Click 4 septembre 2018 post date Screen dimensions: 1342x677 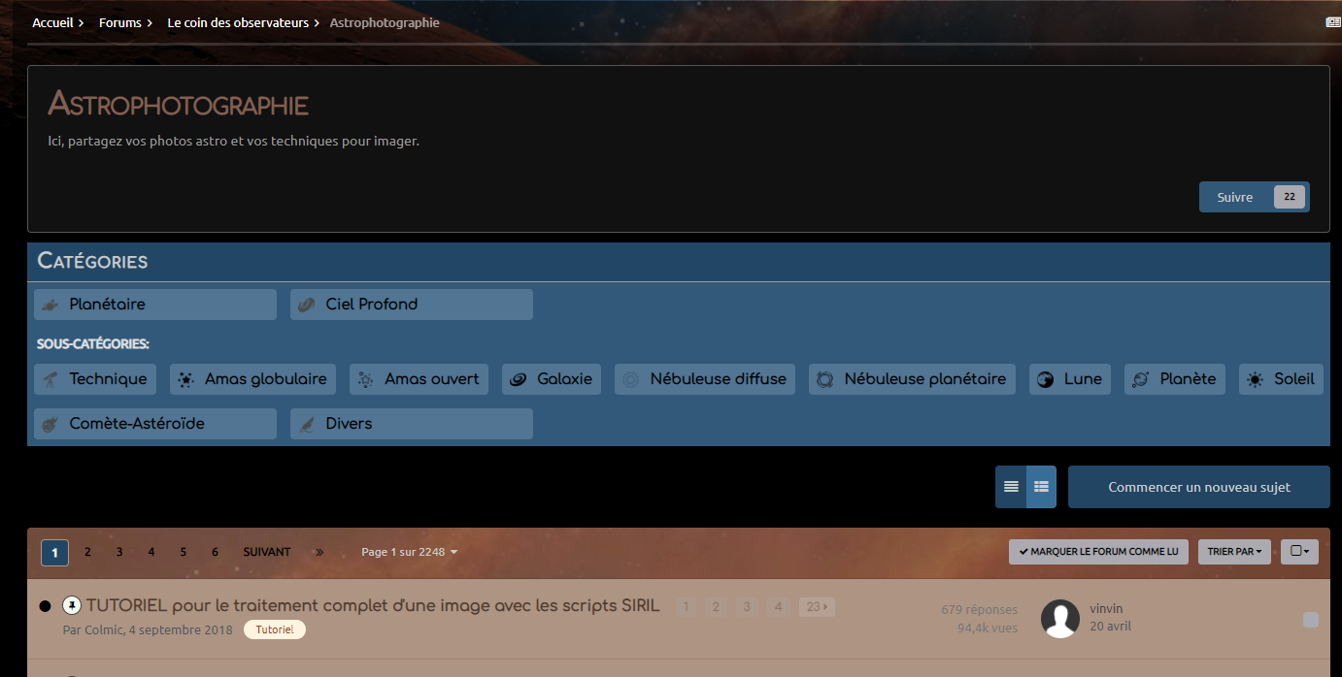tap(181, 629)
